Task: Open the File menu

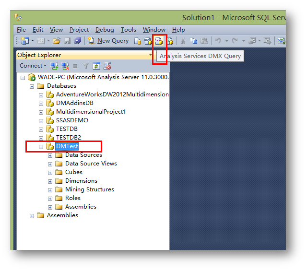Action: (21, 30)
